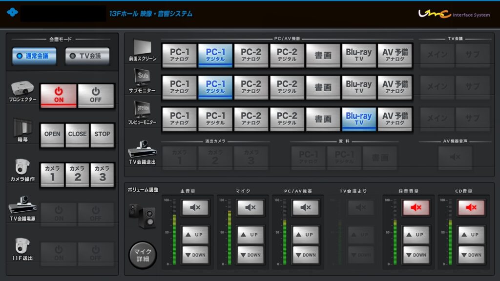The width and height of the screenshot is (500, 281).
Task: Raise 主音量 using the UP button
Action: (195, 235)
